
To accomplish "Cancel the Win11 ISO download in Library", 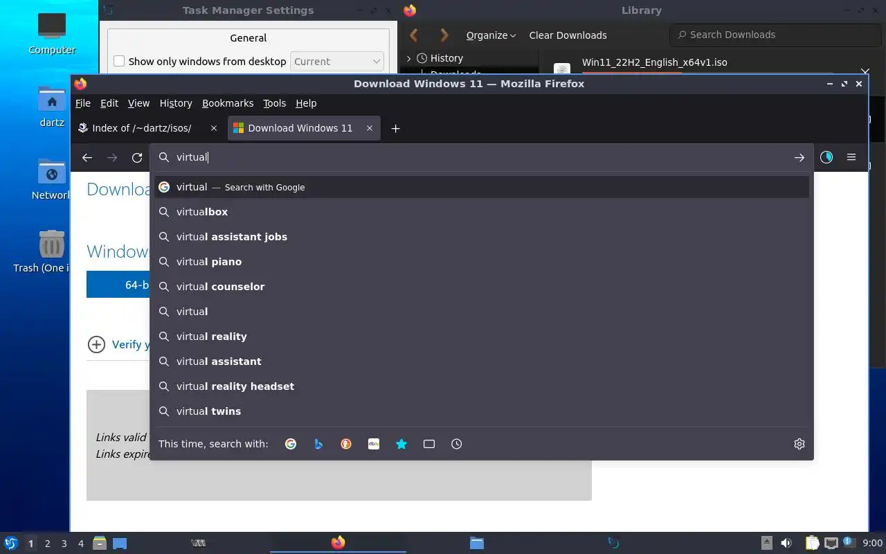I will 865,71.
